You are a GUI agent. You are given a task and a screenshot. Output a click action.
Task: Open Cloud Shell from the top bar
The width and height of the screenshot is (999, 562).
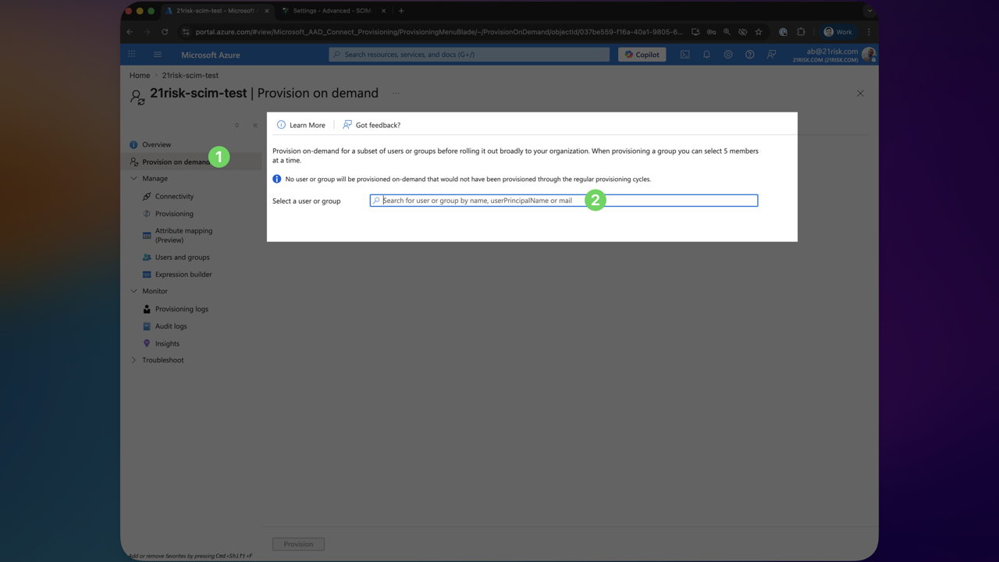pyautogui.click(x=684, y=55)
